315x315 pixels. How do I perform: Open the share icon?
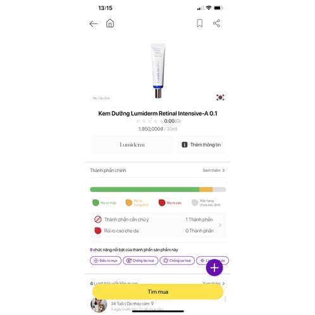click(216, 23)
